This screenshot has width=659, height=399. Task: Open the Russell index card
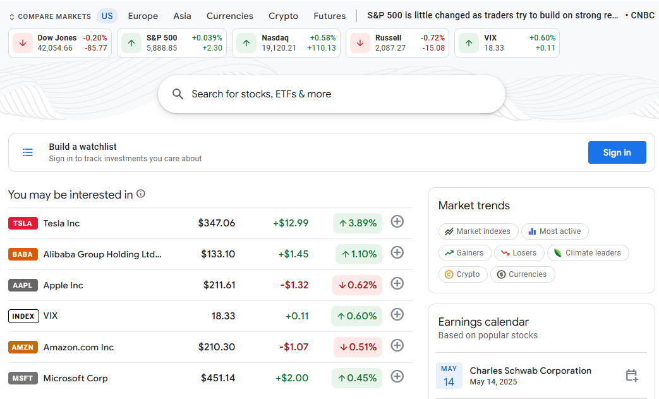tap(397, 43)
